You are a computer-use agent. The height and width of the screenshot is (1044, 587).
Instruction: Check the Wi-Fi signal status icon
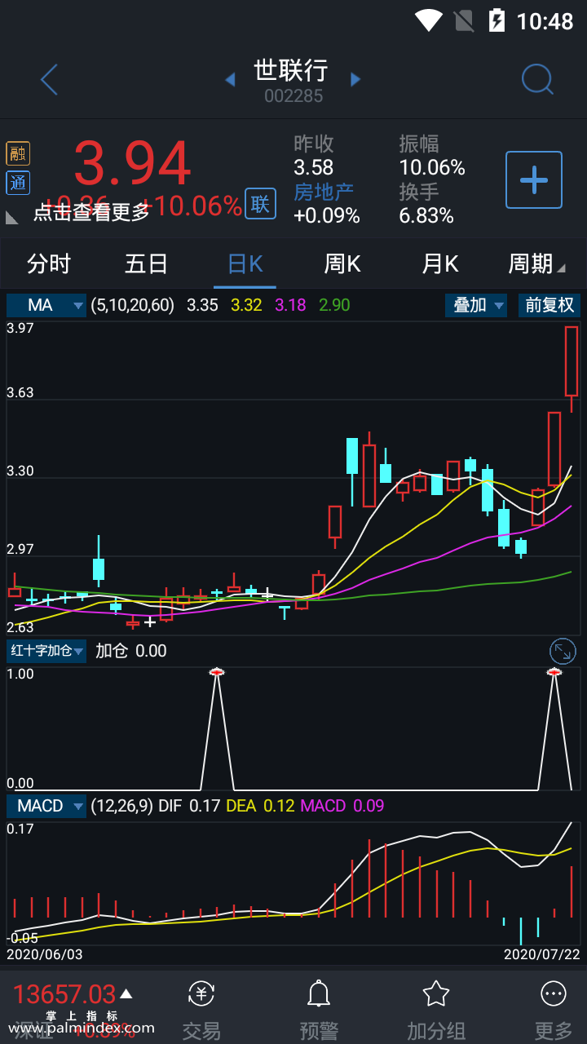click(x=429, y=20)
